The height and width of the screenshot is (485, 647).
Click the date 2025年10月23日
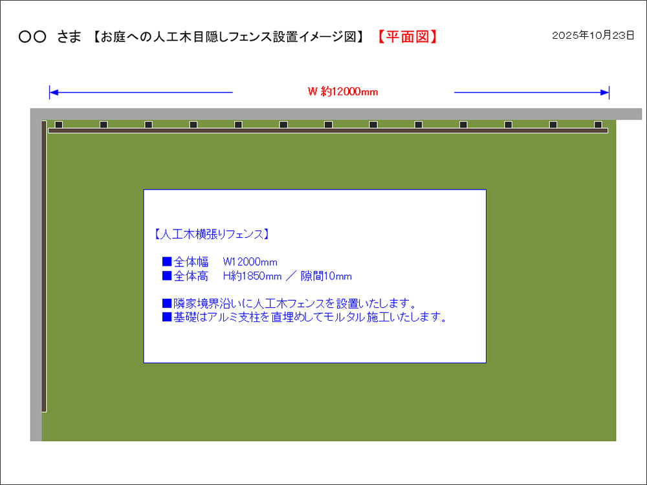coord(593,36)
